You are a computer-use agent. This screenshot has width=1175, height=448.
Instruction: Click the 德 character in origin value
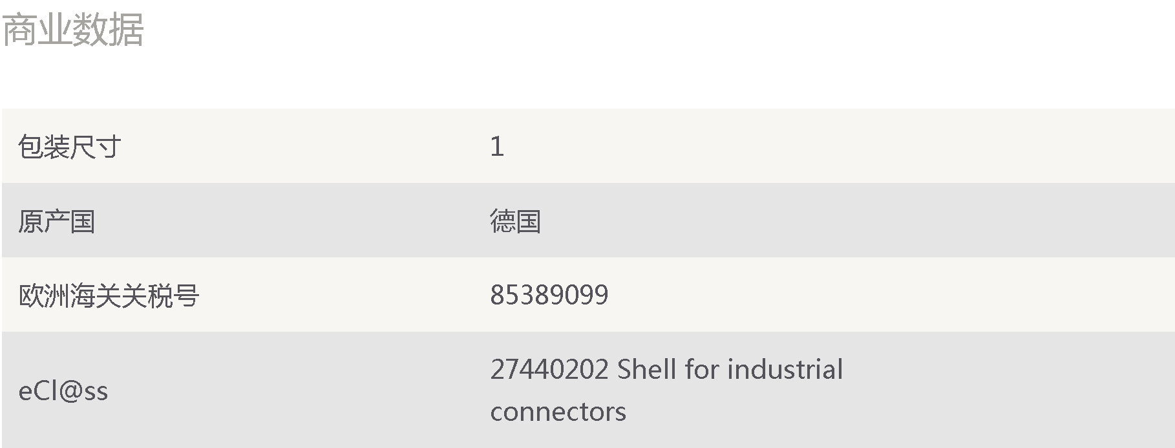(503, 221)
